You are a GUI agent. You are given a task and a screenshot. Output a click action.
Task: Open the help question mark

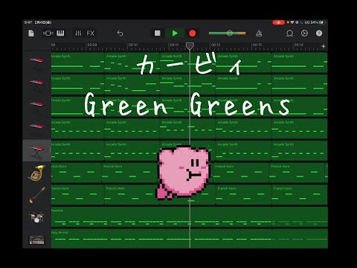319,33
